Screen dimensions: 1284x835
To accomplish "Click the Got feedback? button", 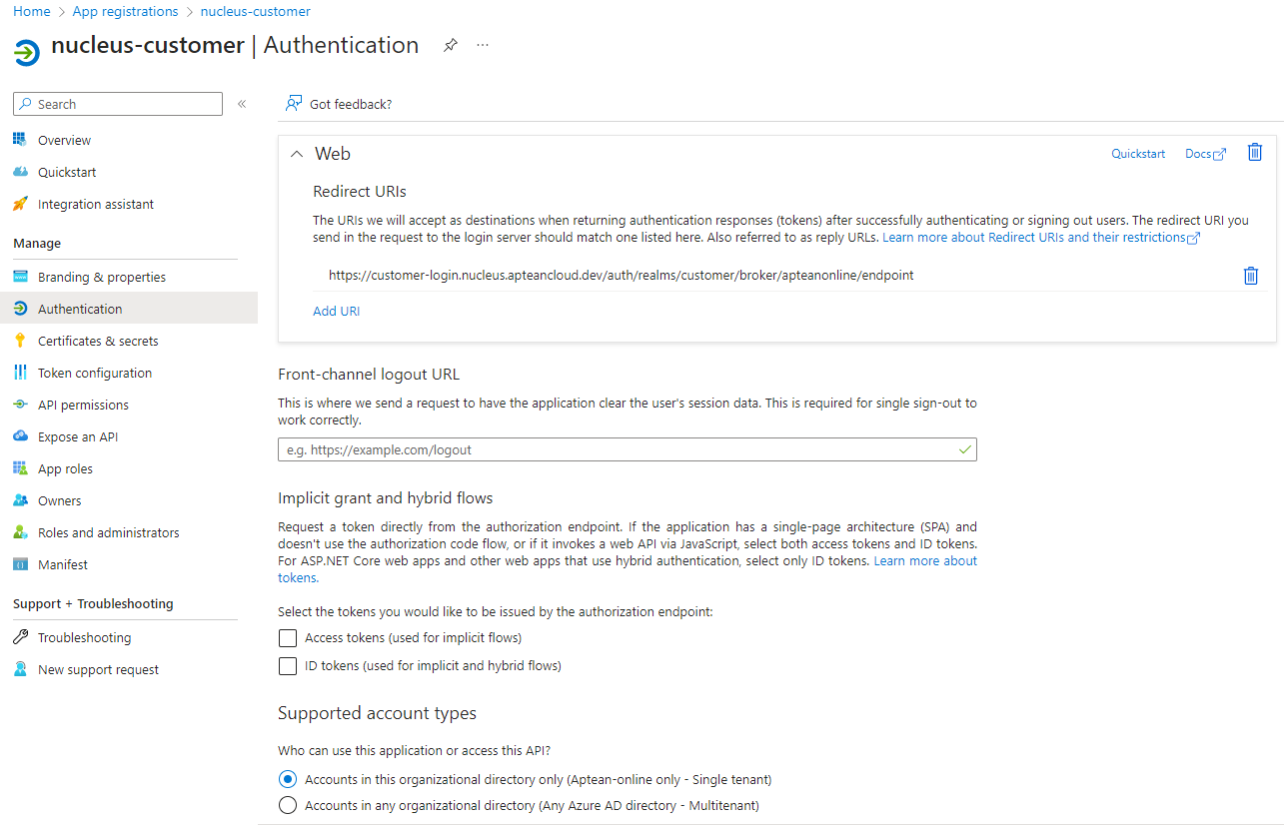I will (x=339, y=104).
